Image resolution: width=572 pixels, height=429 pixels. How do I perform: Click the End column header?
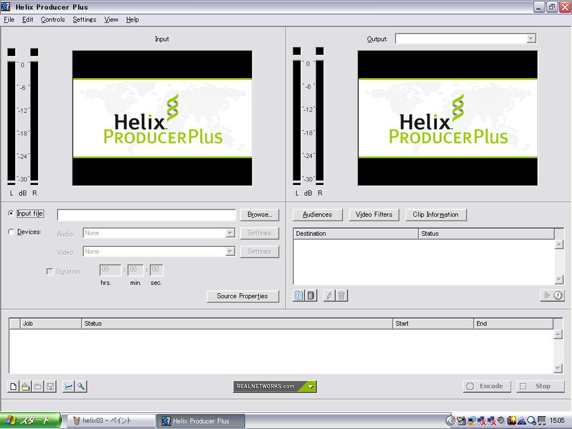514,323
